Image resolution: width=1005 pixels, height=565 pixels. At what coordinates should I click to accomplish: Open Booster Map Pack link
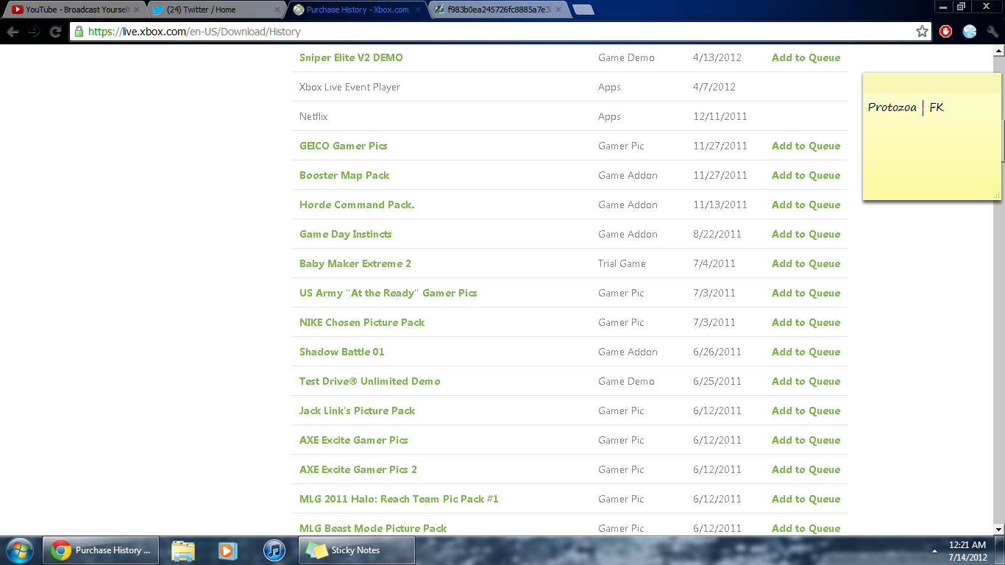[x=344, y=175]
